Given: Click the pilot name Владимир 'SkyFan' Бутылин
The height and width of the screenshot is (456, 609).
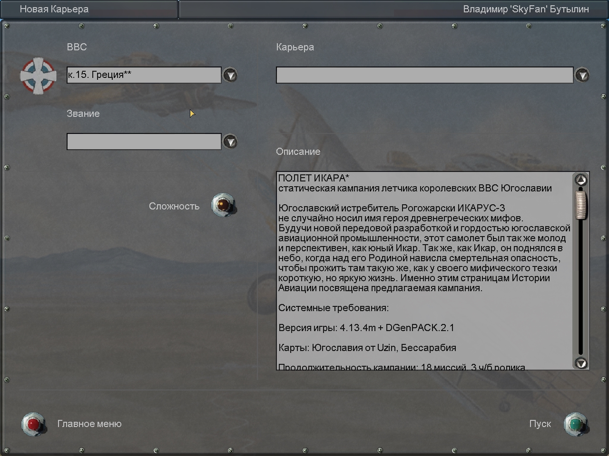Looking at the screenshot, I should (526, 9).
